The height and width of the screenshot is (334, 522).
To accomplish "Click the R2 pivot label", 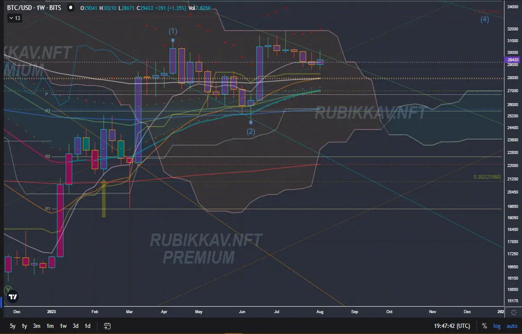I will (48, 156).
